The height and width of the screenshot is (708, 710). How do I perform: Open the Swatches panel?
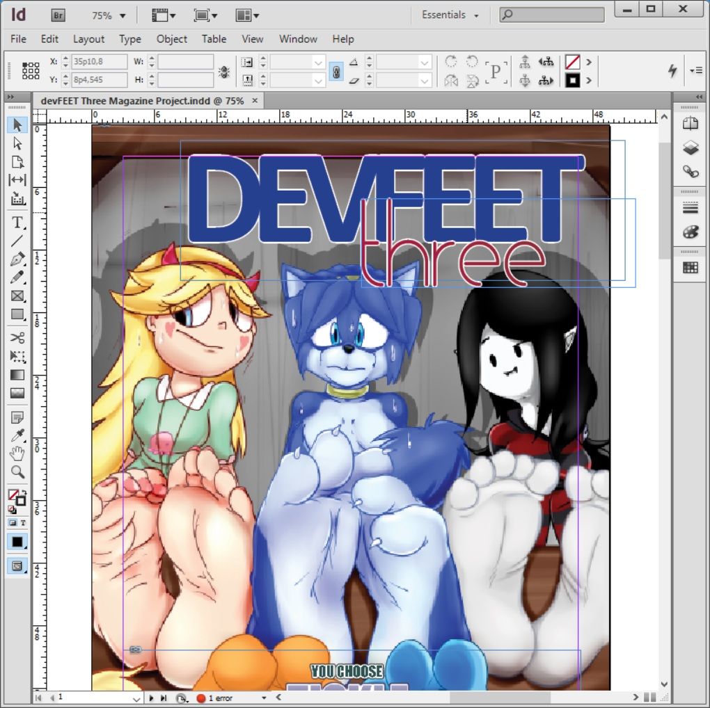tap(691, 268)
